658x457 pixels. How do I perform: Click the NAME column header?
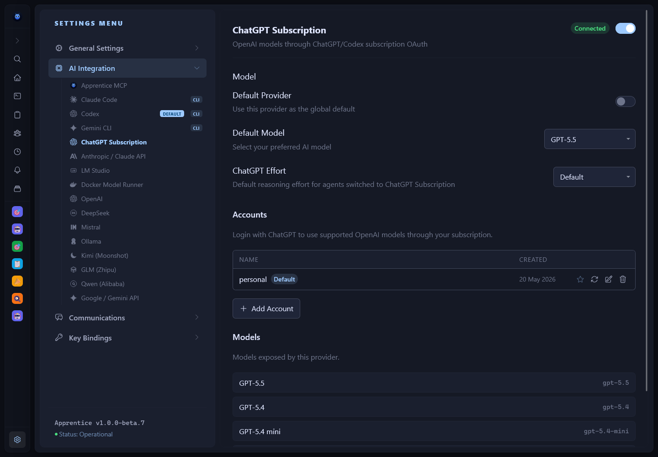click(x=249, y=260)
